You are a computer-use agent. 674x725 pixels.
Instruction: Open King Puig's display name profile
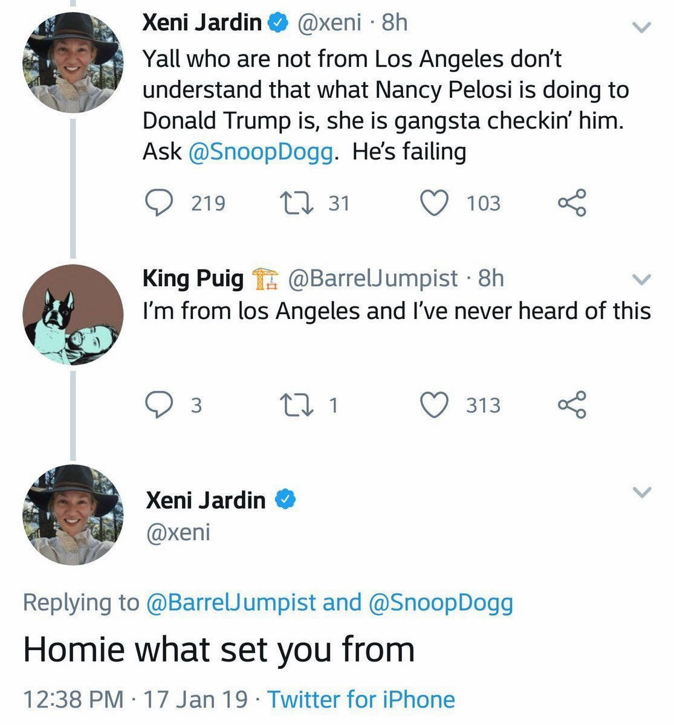pyautogui.click(x=193, y=278)
